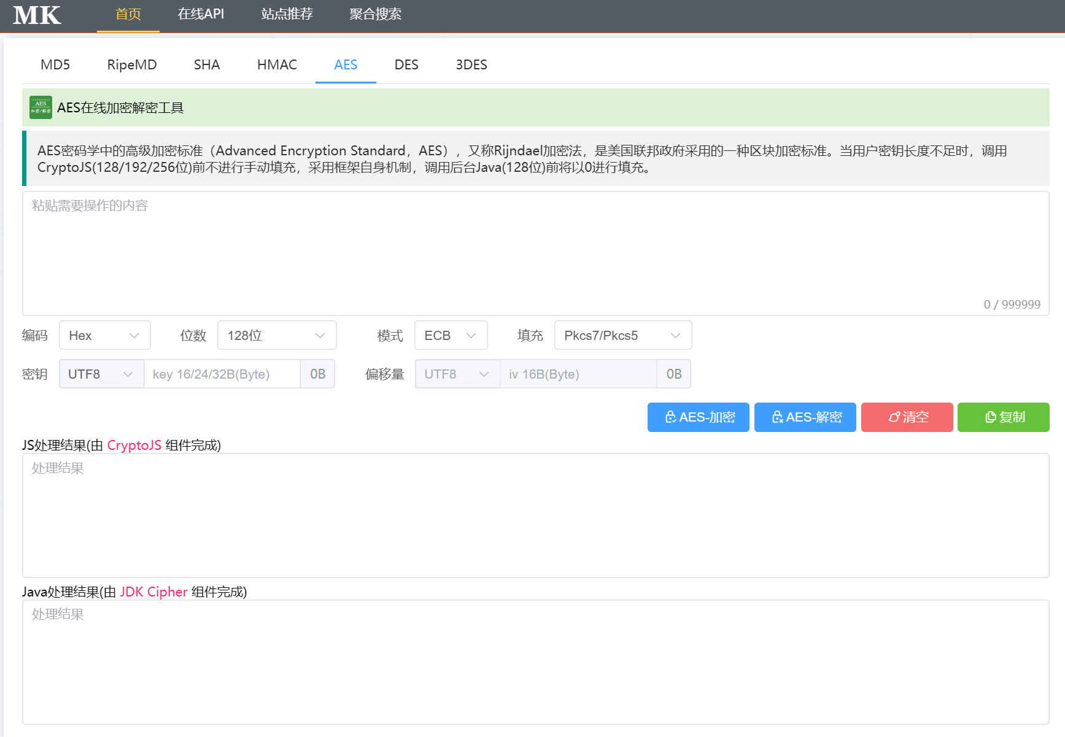Switch to the HMAC tab
The image size is (1065, 737).
pyautogui.click(x=277, y=64)
